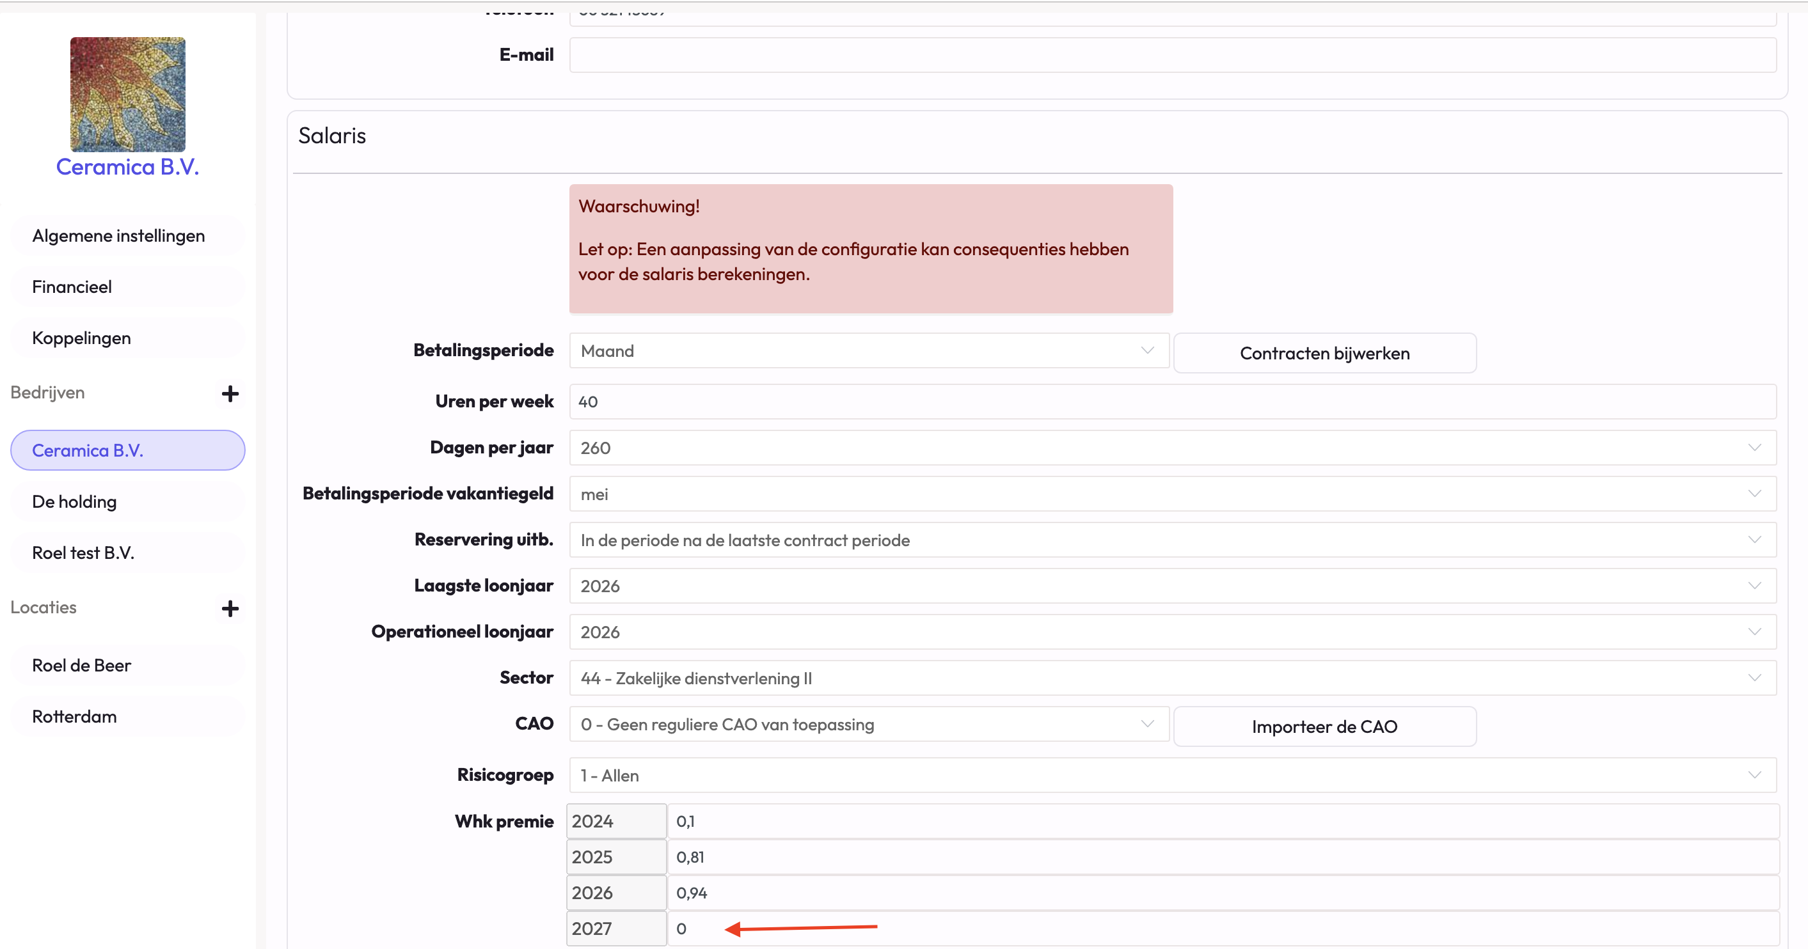Click Importeer de CAO button
The height and width of the screenshot is (949, 1808).
pos(1324,726)
